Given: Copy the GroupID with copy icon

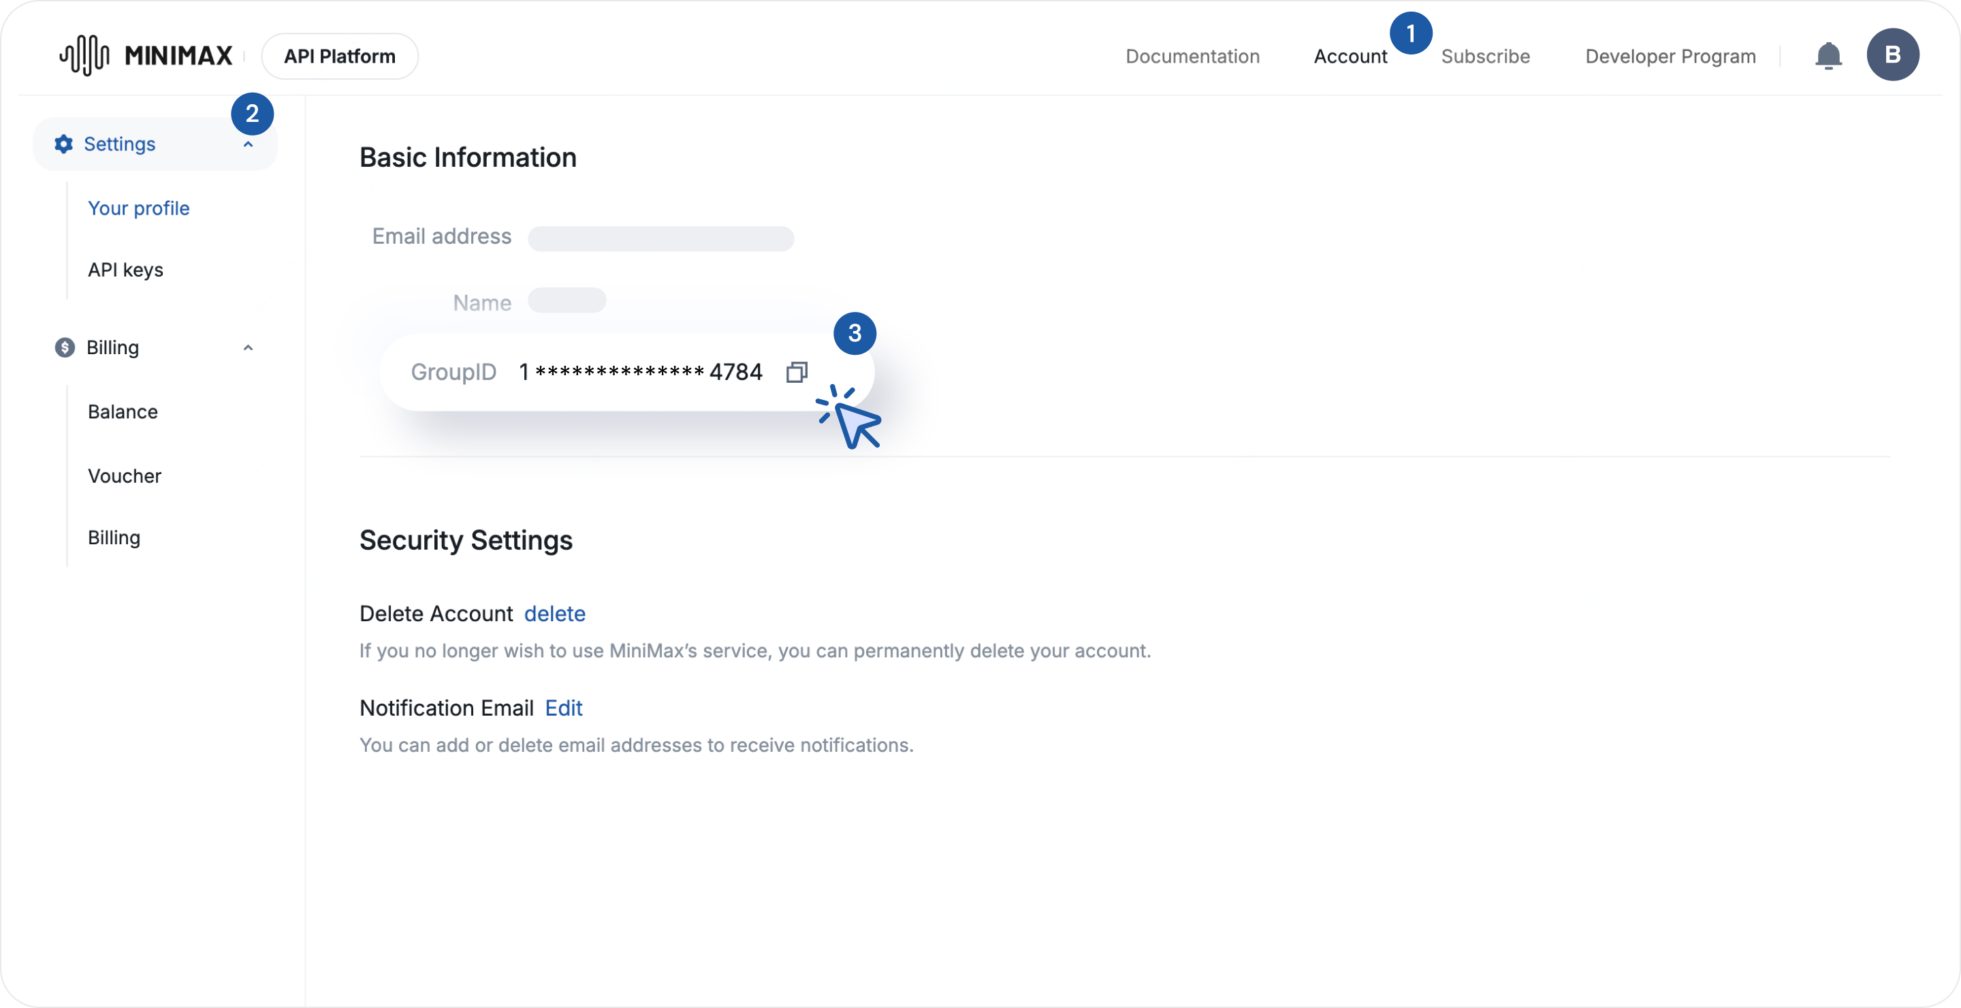Looking at the screenshot, I should click(x=796, y=371).
